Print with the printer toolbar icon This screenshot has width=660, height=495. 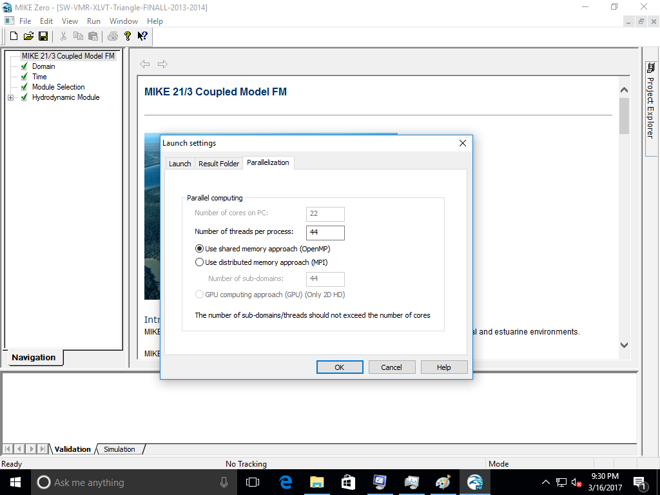(112, 36)
